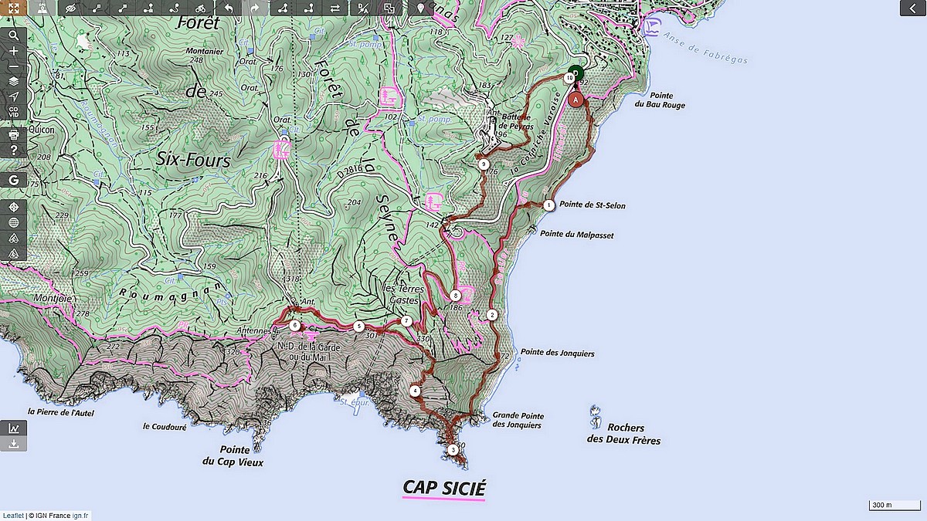
Task: Toggle the crosshair target control
Action: click(13, 208)
